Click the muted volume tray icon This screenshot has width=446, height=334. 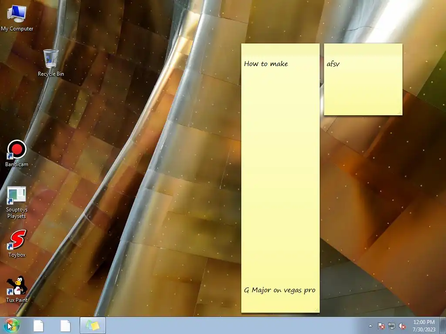tap(402, 326)
